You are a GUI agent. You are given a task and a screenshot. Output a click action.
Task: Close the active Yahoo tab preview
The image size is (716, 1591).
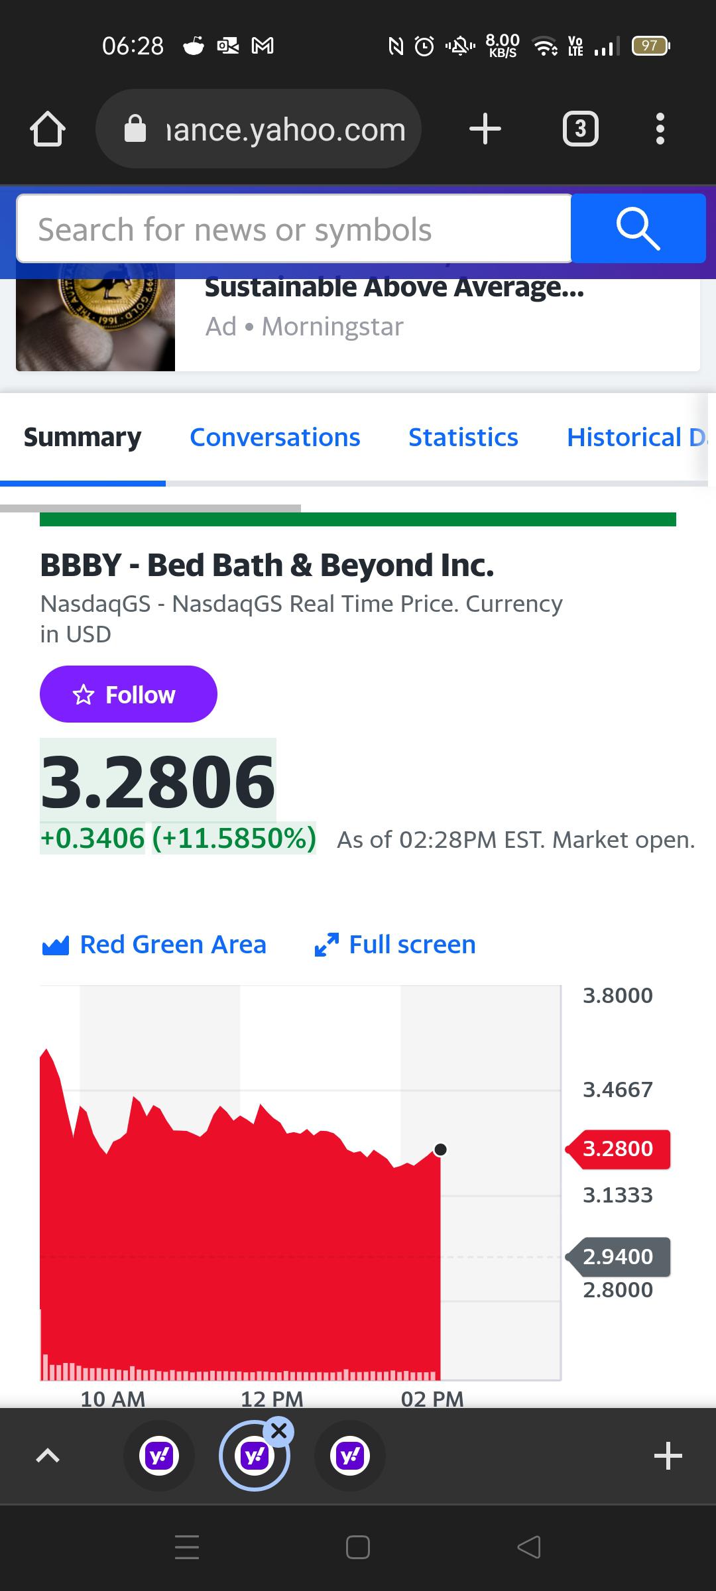coord(279,1431)
